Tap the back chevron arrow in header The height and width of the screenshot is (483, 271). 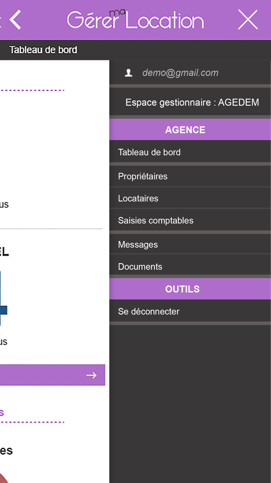pyautogui.click(x=15, y=20)
